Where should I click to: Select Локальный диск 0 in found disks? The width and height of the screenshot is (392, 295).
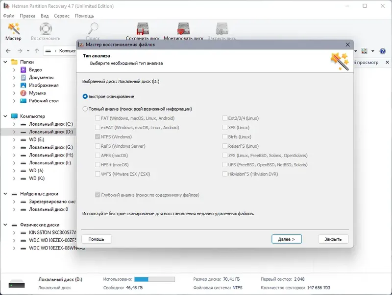click(x=49, y=209)
